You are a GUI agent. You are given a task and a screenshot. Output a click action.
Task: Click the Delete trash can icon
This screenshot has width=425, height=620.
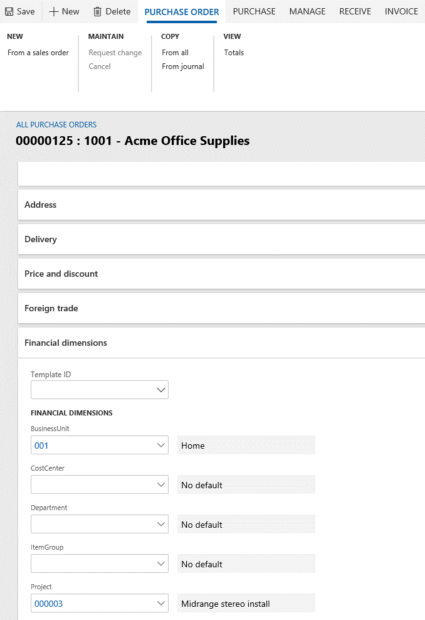97,12
